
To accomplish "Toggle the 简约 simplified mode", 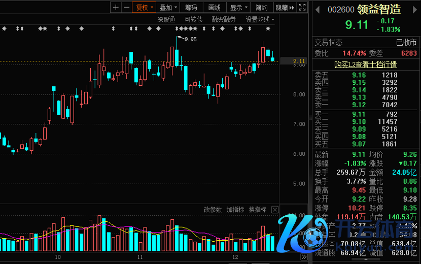I will 262,7.
